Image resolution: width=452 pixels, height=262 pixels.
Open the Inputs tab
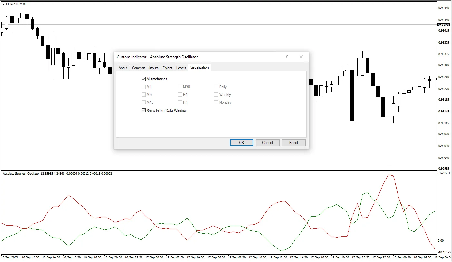(x=154, y=68)
